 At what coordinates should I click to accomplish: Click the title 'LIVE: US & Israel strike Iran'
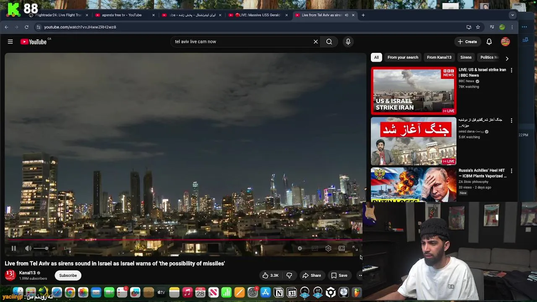pyautogui.click(x=482, y=73)
